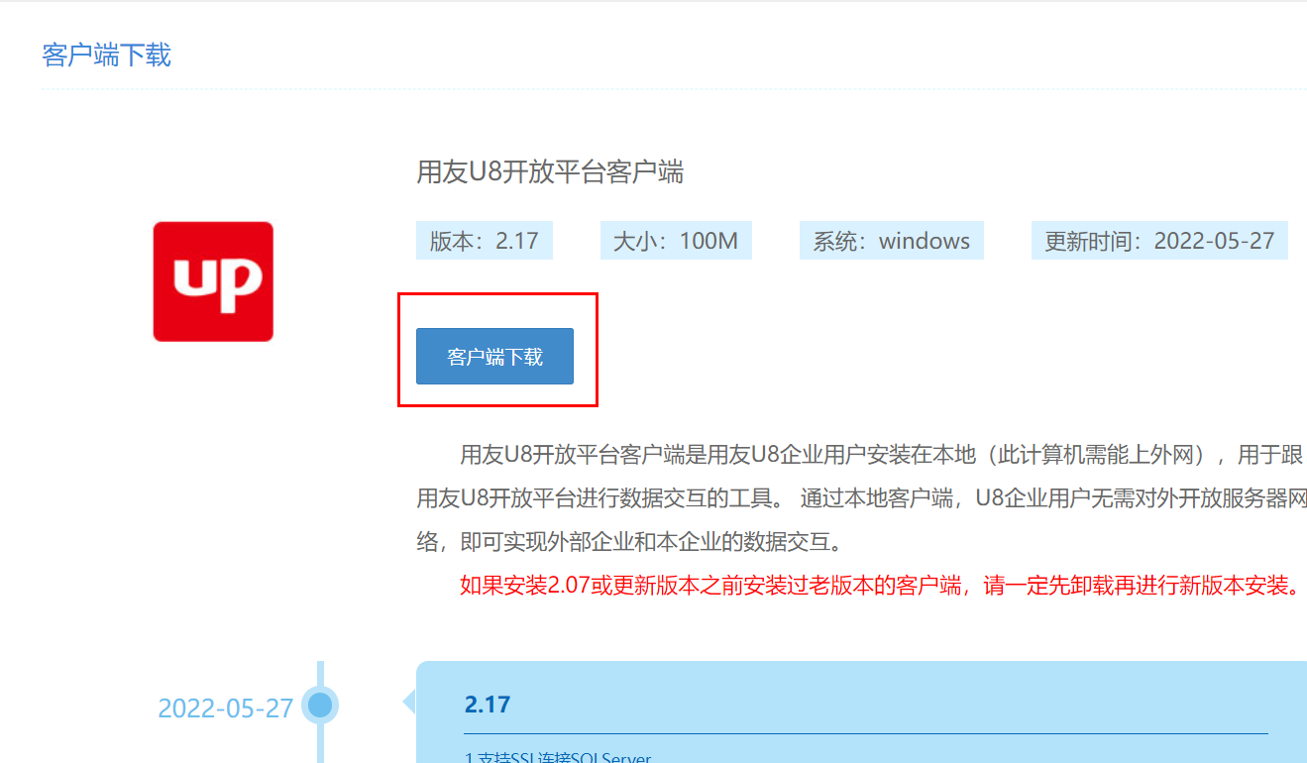Click the 系统：windows system badge

coord(891,241)
